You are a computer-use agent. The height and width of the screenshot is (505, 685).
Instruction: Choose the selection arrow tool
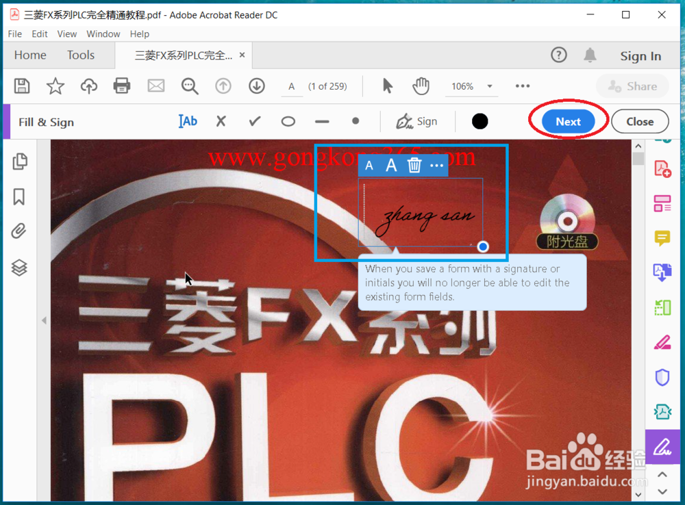coord(388,86)
